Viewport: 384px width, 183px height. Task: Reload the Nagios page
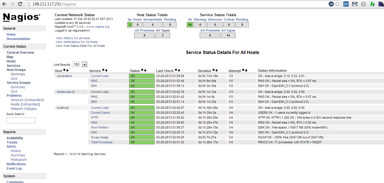click(20, 4)
